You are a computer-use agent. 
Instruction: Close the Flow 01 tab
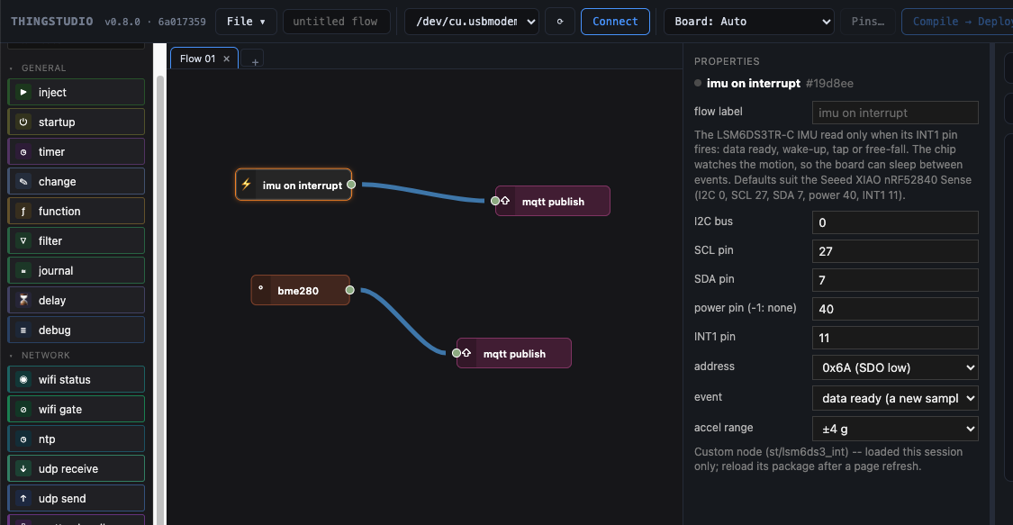pyautogui.click(x=226, y=59)
